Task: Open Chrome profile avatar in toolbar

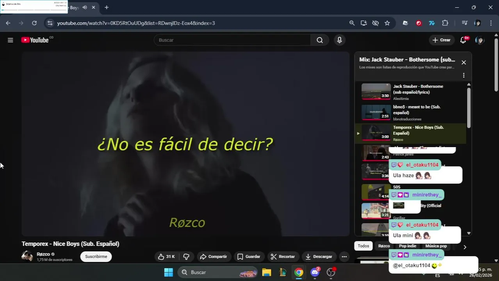Action: pyautogui.click(x=478, y=23)
